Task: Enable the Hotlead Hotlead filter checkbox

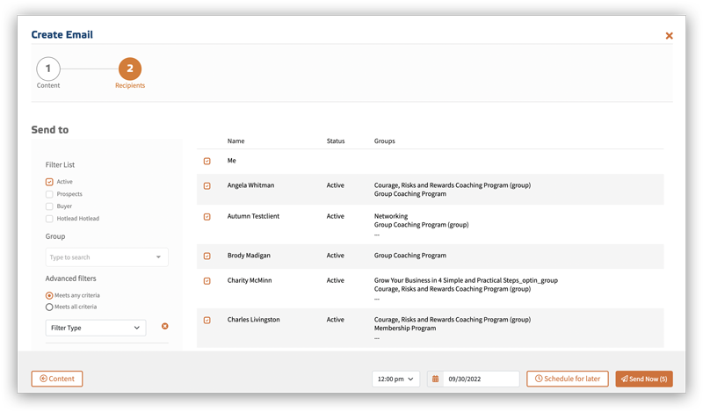Action: tap(49, 219)
